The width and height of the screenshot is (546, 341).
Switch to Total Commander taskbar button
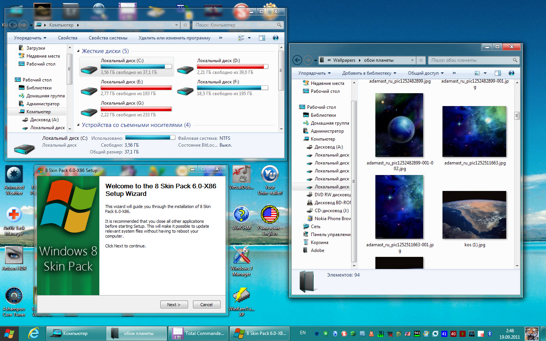point(198,333)
